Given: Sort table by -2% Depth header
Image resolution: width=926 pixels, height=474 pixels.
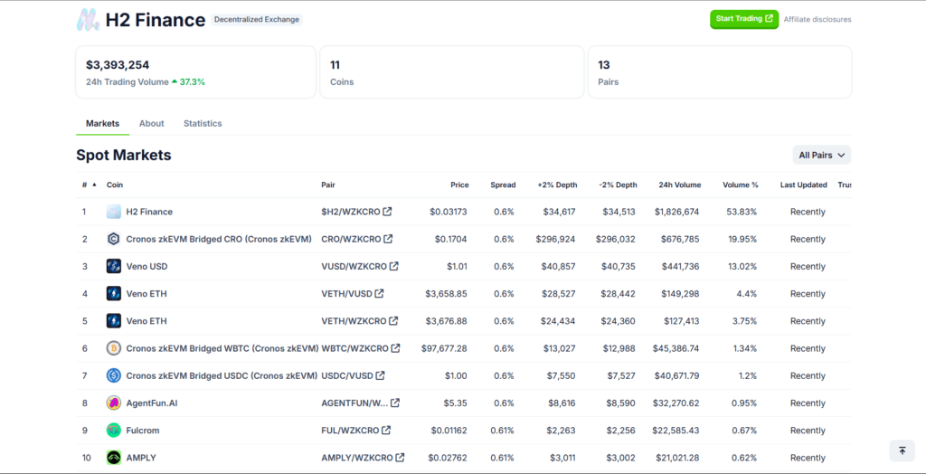Looking at the screenshot, I should 619,185.
